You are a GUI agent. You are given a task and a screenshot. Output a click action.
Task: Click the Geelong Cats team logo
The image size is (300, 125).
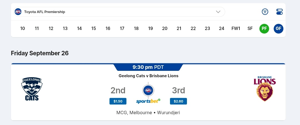(32, 89)
